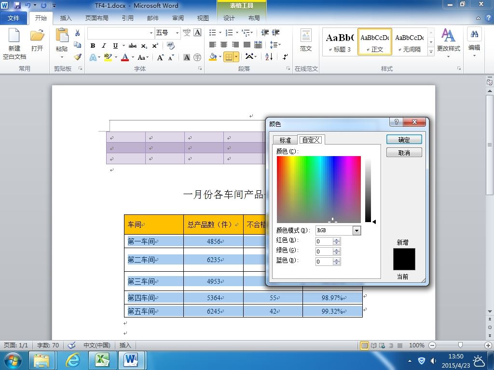The width and height of the screenshot is (494, 370).
Task: Switch to Standard tab in Colors dialog
Action: pyautogui.click(x=285, y=140)
